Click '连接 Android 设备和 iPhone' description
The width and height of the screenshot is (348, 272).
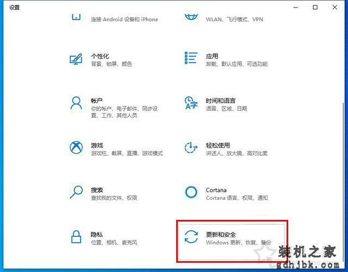point(125,20)
